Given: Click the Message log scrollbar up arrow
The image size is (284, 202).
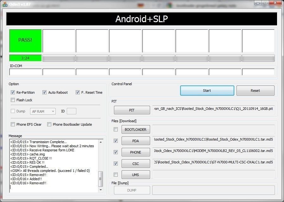Looking at the screenshot, I should click(101, 142).
